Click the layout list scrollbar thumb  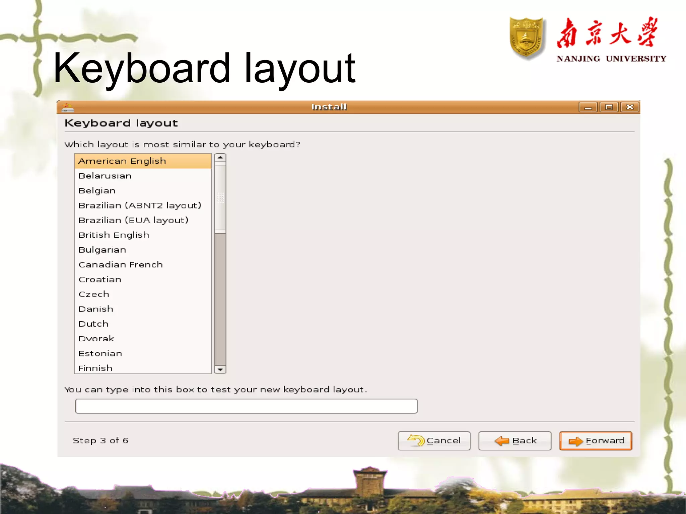point(220,197)
